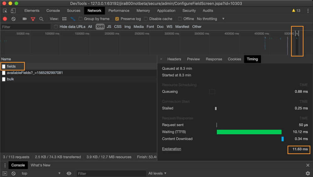The image size is (313, 177).
Task: Close the request details pane
Action: pyautogui.click(x=161, y=59)
